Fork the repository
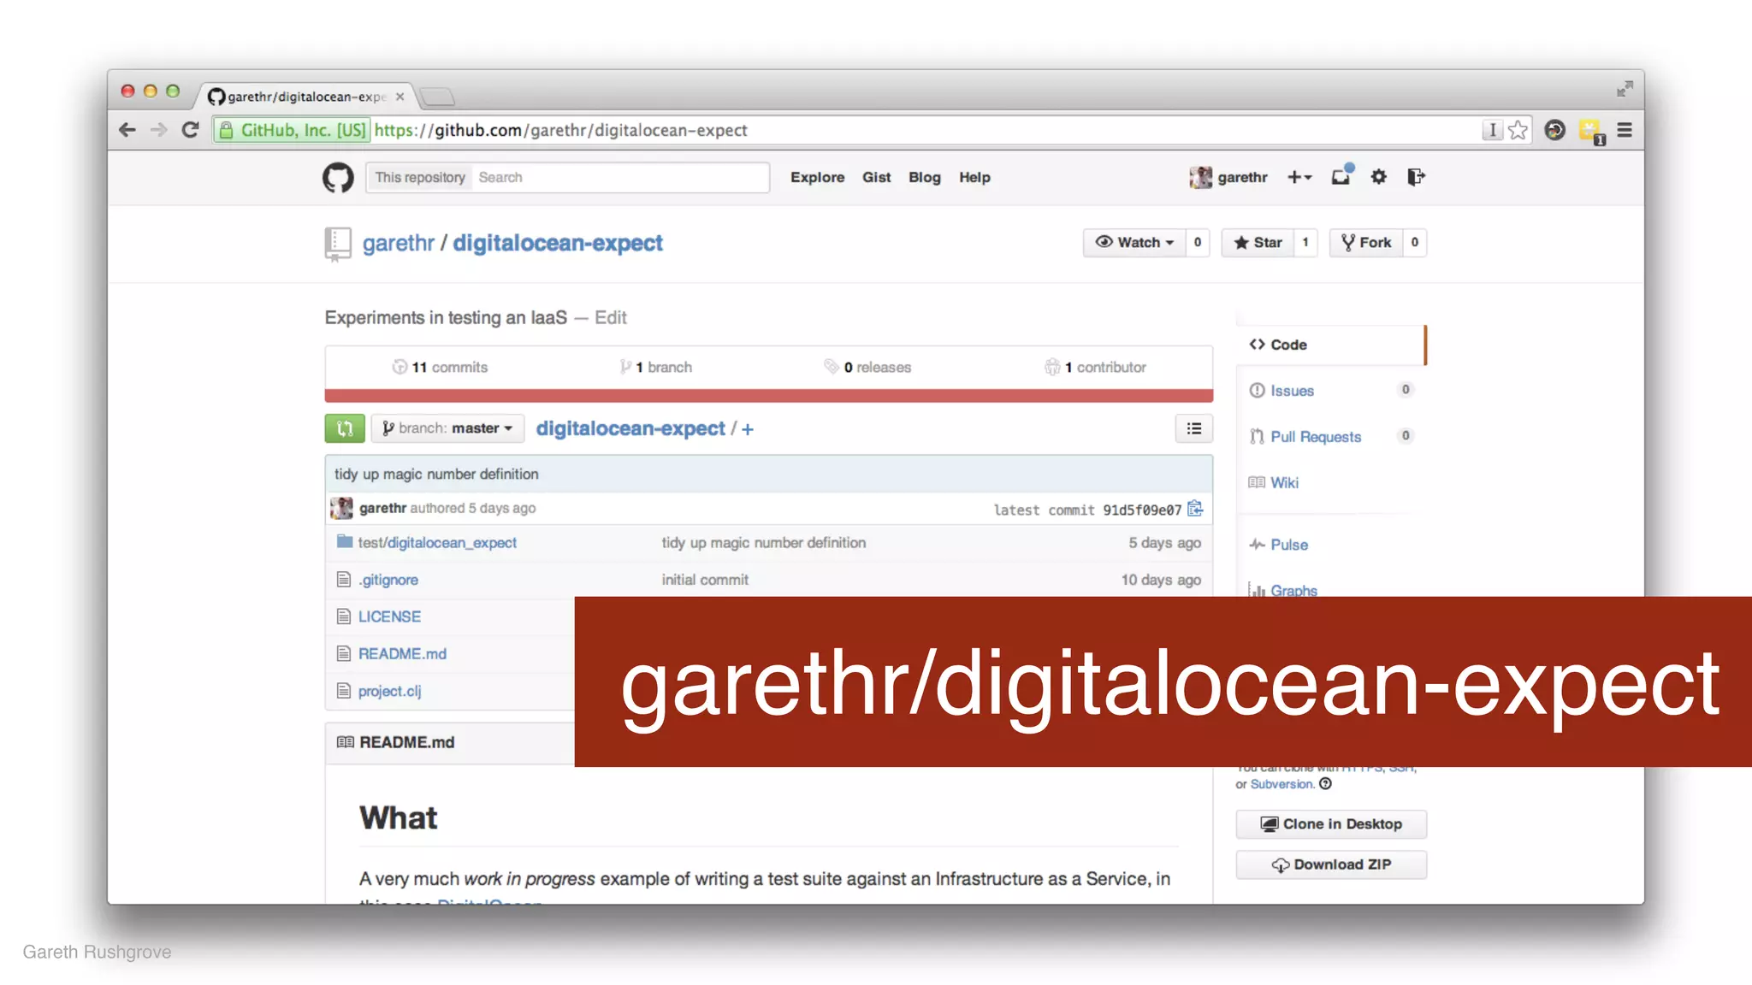Viewport: 1752px width, 985px height. pos(1366,243)
